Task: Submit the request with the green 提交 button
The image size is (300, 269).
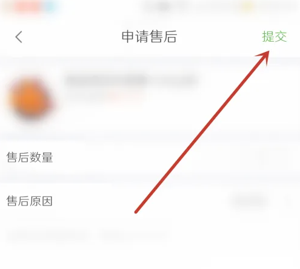Action: 275,37
